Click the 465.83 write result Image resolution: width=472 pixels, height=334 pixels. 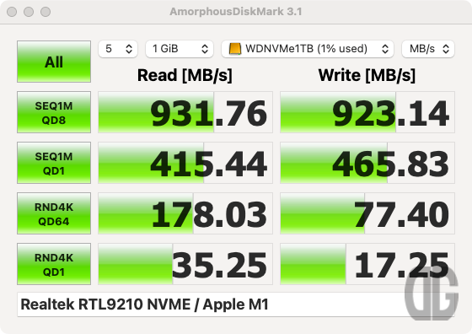[367, 163]
